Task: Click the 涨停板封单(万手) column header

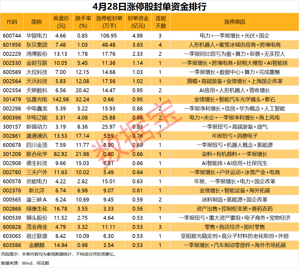Action: [x=109, y=22]
